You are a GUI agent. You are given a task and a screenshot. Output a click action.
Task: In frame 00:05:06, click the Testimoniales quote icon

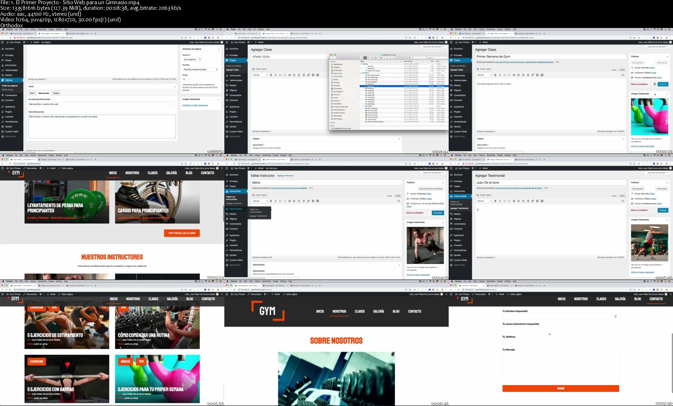[451, 196]
